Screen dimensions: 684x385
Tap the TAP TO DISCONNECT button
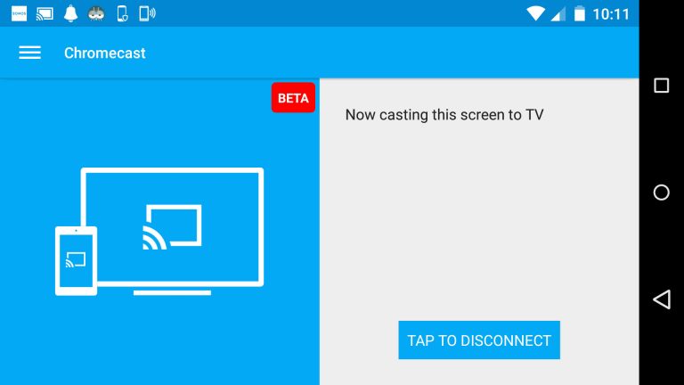point(479,340)
